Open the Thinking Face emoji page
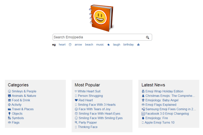The width and height of the screenshot is (203, 135). pyautogui.click(x=88, y=127)
